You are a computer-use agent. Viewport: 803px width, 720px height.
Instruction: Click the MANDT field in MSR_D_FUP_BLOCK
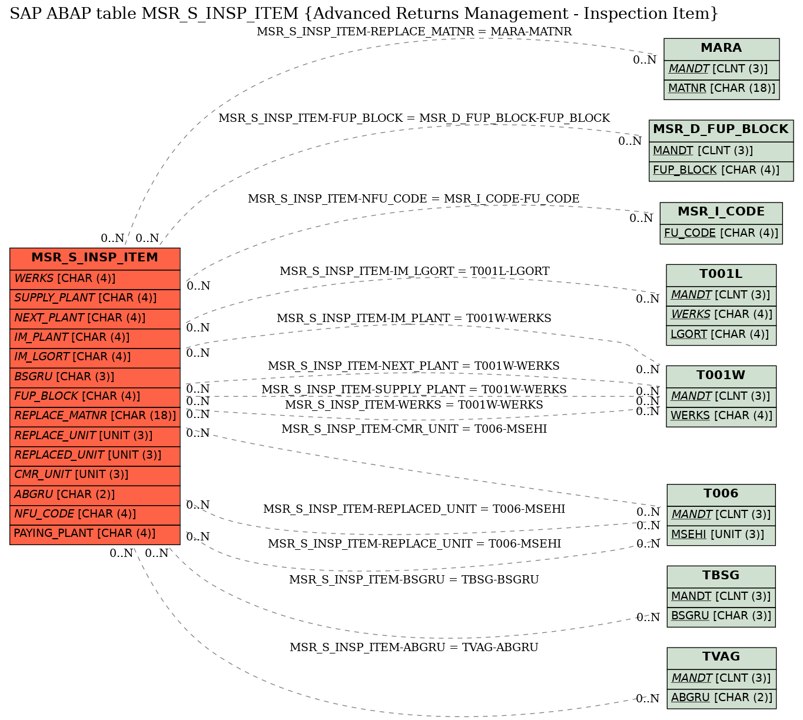721,151
